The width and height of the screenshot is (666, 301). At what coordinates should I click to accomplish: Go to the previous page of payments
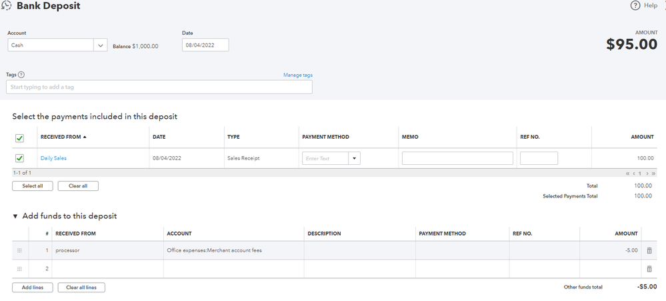point(634,174)
